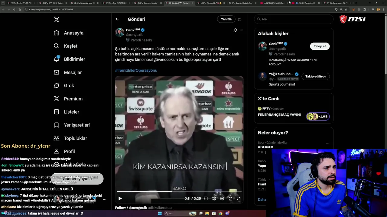Open Mesajlar from sidebar
This screenshot has height=217, width=387.
pos(68,72)
